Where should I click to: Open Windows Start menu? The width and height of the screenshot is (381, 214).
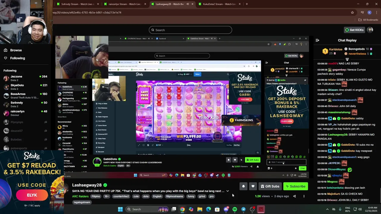(x=120, y=209)
